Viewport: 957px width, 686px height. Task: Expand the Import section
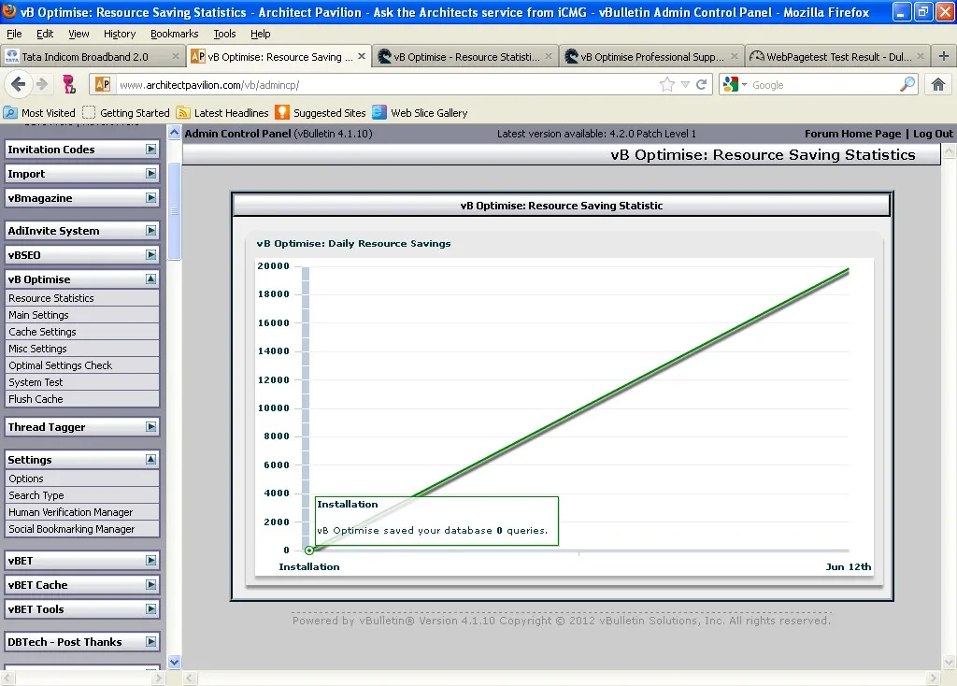coord(150,173)
